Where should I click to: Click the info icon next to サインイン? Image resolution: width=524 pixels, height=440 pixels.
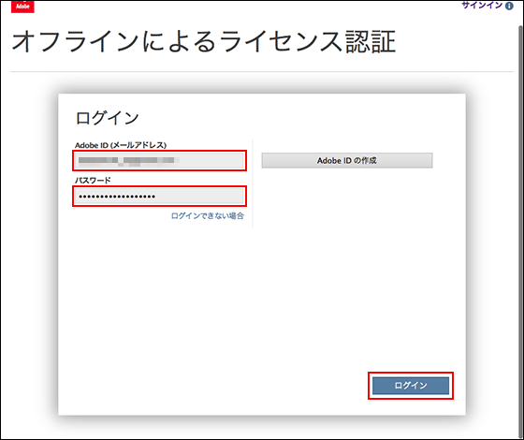click(509, 6)
